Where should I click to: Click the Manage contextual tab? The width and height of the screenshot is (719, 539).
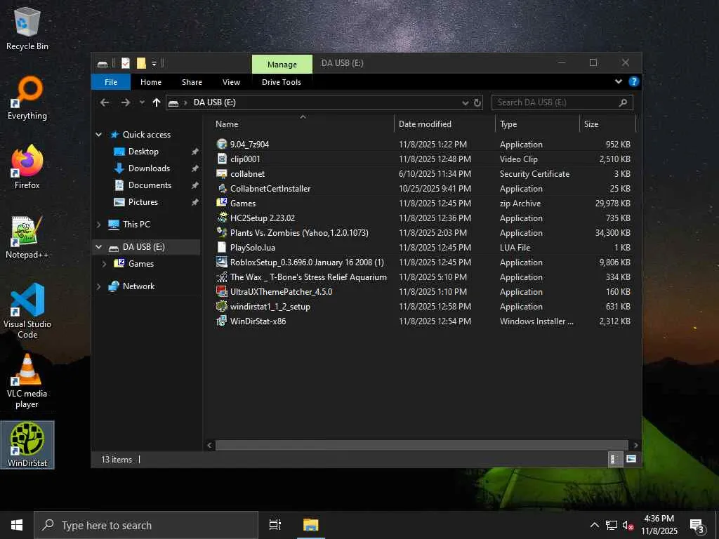point(282,65)
